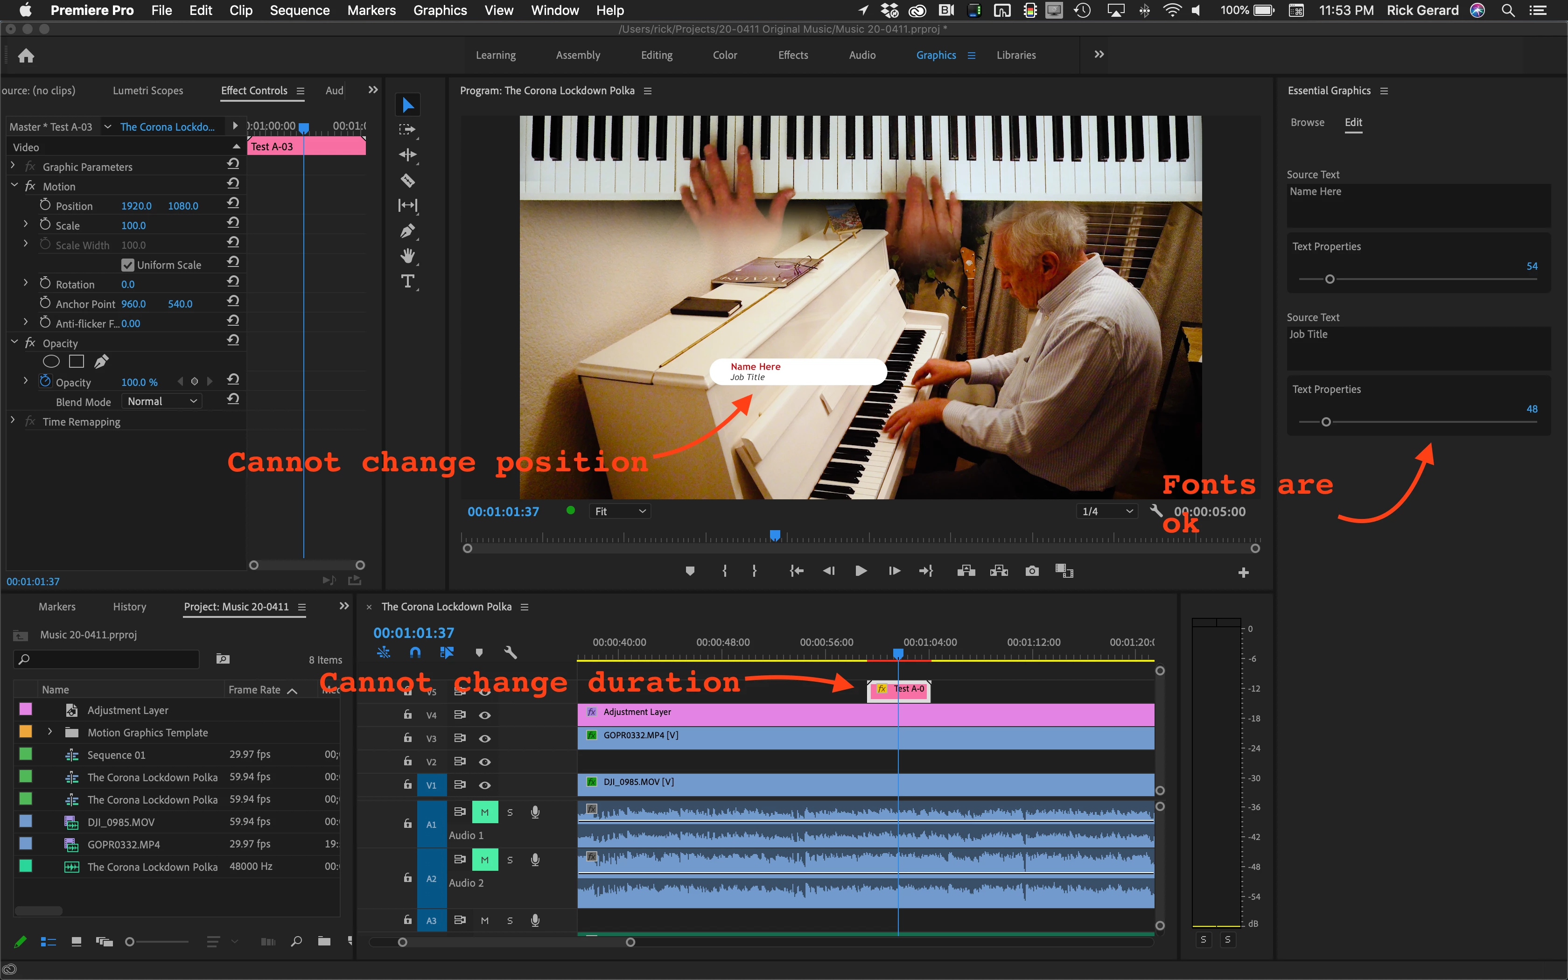Open the Sequence menu

click(x=299, y=10)
